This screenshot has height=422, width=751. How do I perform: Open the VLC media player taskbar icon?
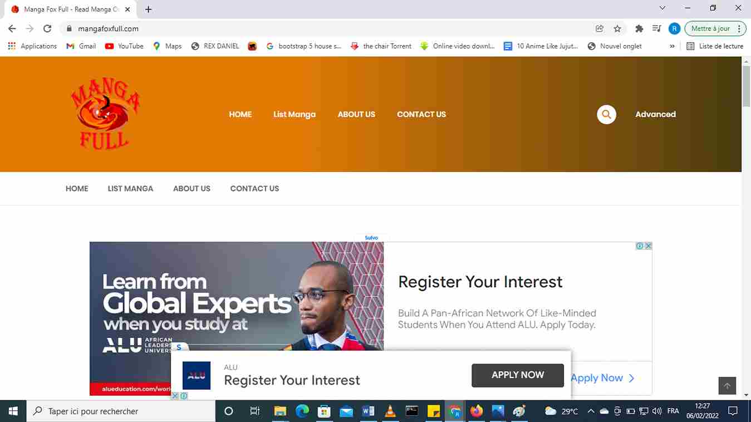coord(390,411)
